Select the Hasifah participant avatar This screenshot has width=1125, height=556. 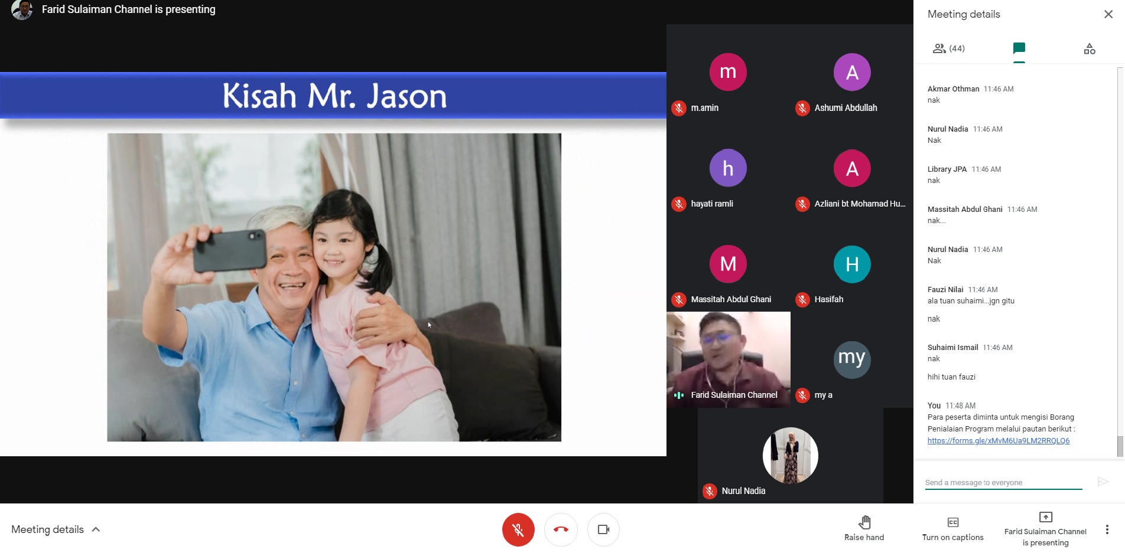tap(852, 264)
